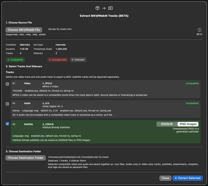Click the S_VOBSUB codec label
Image resolution: width=208 pixels, height=186 pixels.
[48, 124]
